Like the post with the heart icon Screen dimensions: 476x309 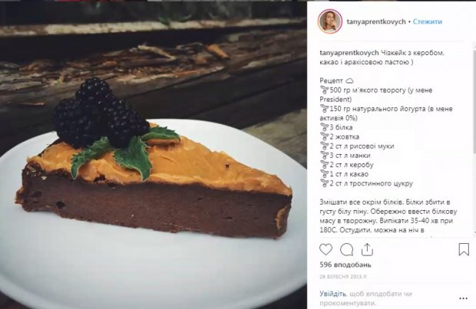(x=326, y=249)
